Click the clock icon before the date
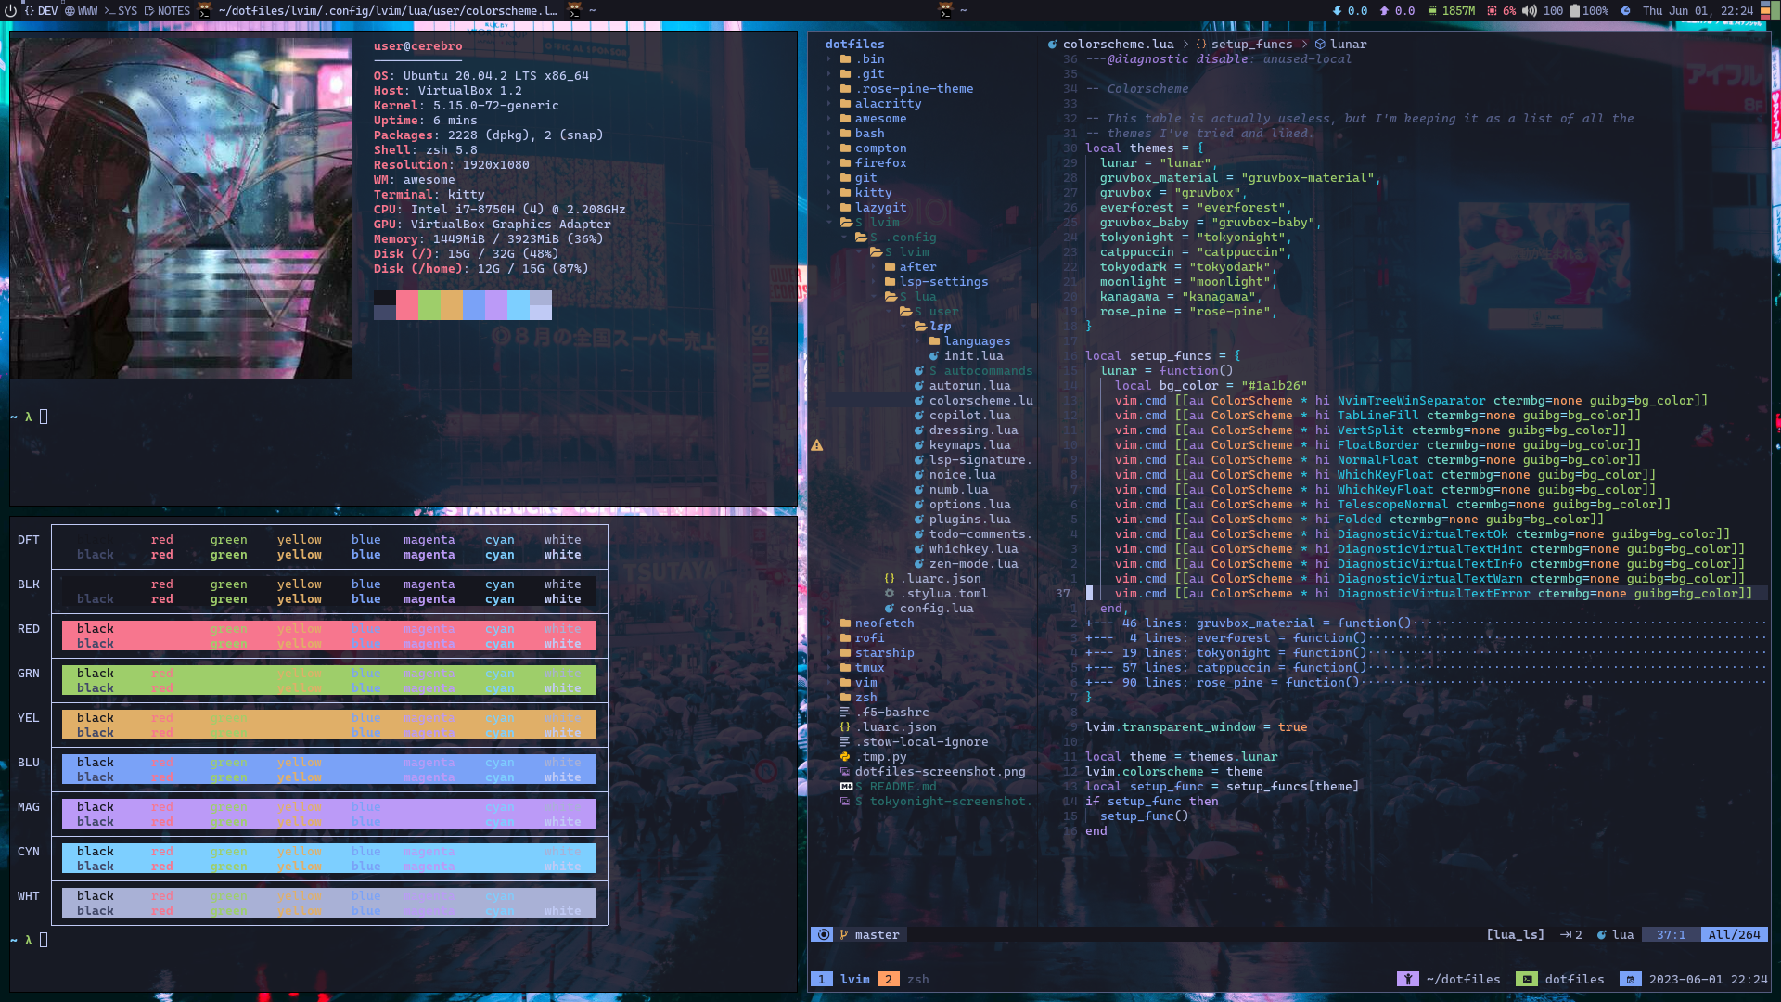The height and width of the screenshot is (1002, 1781). 1625,11
